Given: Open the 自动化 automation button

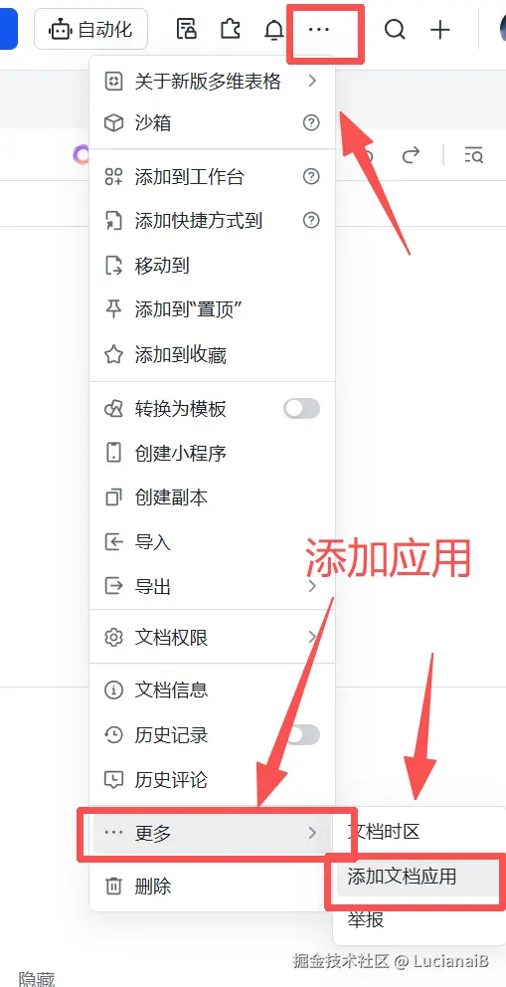Looking at the screenshot, I should (91, 29).
